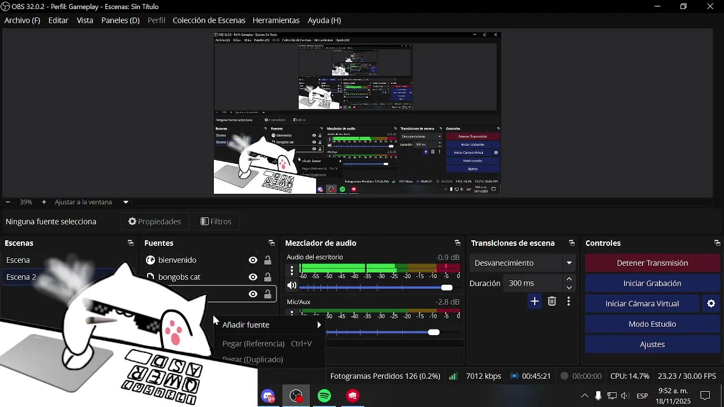This screenshot has width=724, height=407.
Task: Zoom in the preview with plus
Action: coord(44,202)
